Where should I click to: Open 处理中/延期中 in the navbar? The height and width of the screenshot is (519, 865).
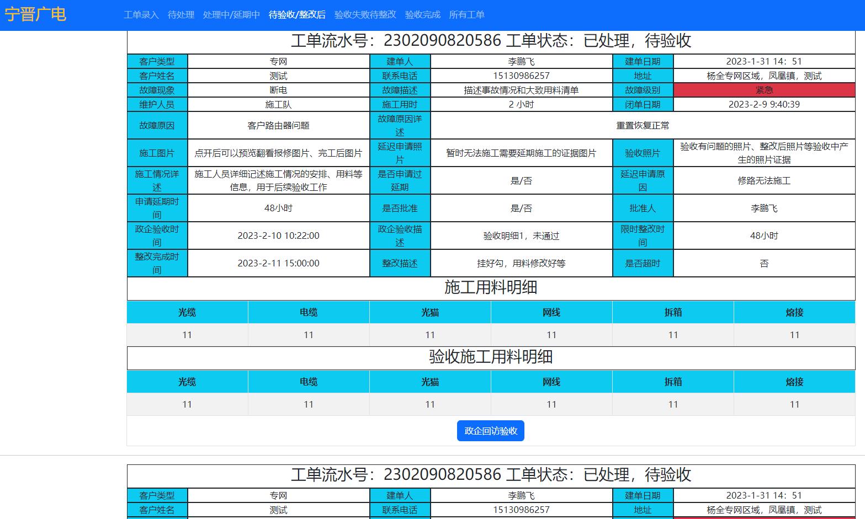(x=231, y=15)
